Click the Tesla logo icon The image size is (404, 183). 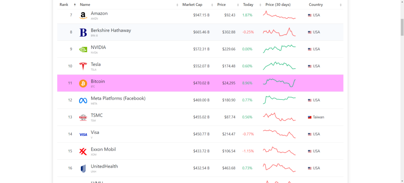[83, 66]
